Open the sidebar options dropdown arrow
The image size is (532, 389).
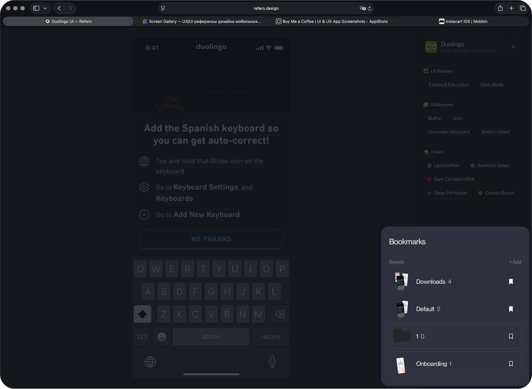pyautogui.click(x=45, y=8)
